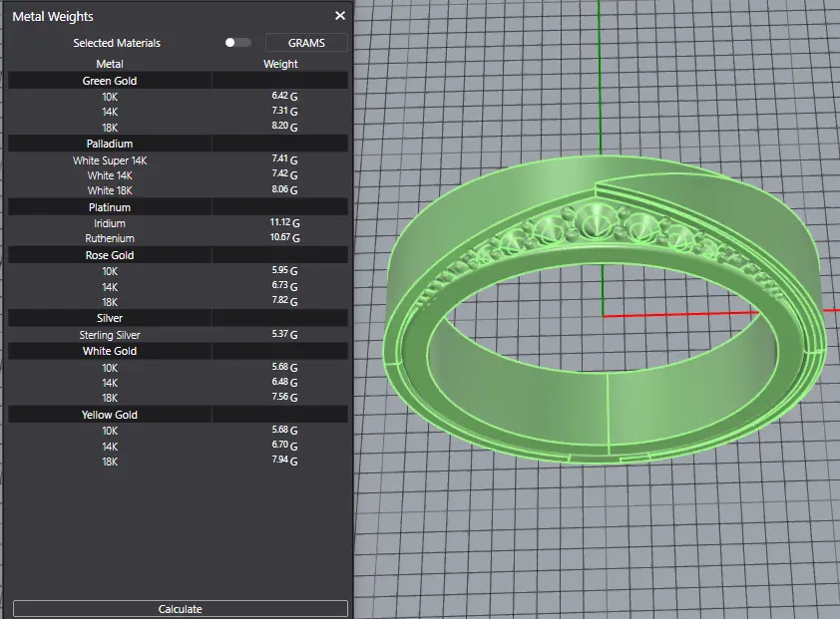Click the Weight column header
Image resolution: width=840 pixels, height=619 pixels.
280,64
